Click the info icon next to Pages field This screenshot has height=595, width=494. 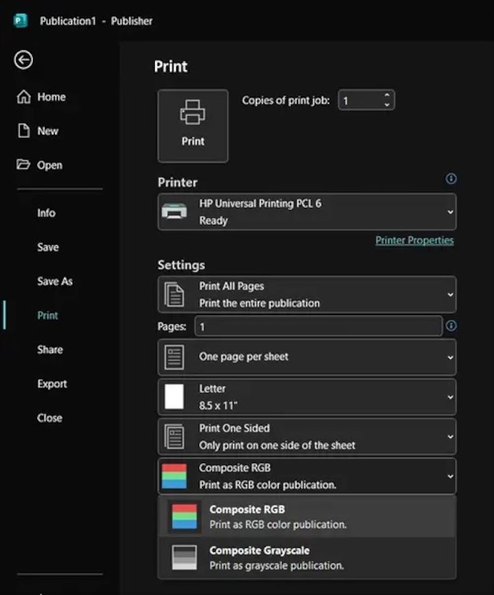pyautogui.click(x=451, y=326)
